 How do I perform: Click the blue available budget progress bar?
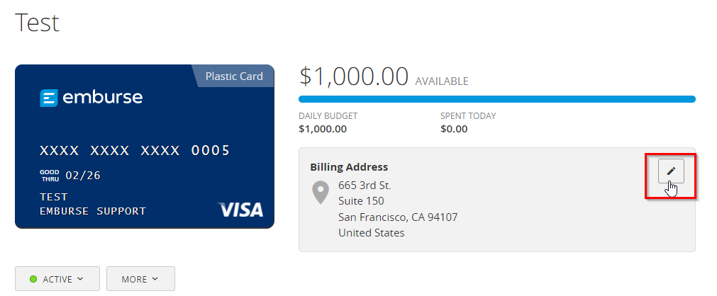click(496, 99)
